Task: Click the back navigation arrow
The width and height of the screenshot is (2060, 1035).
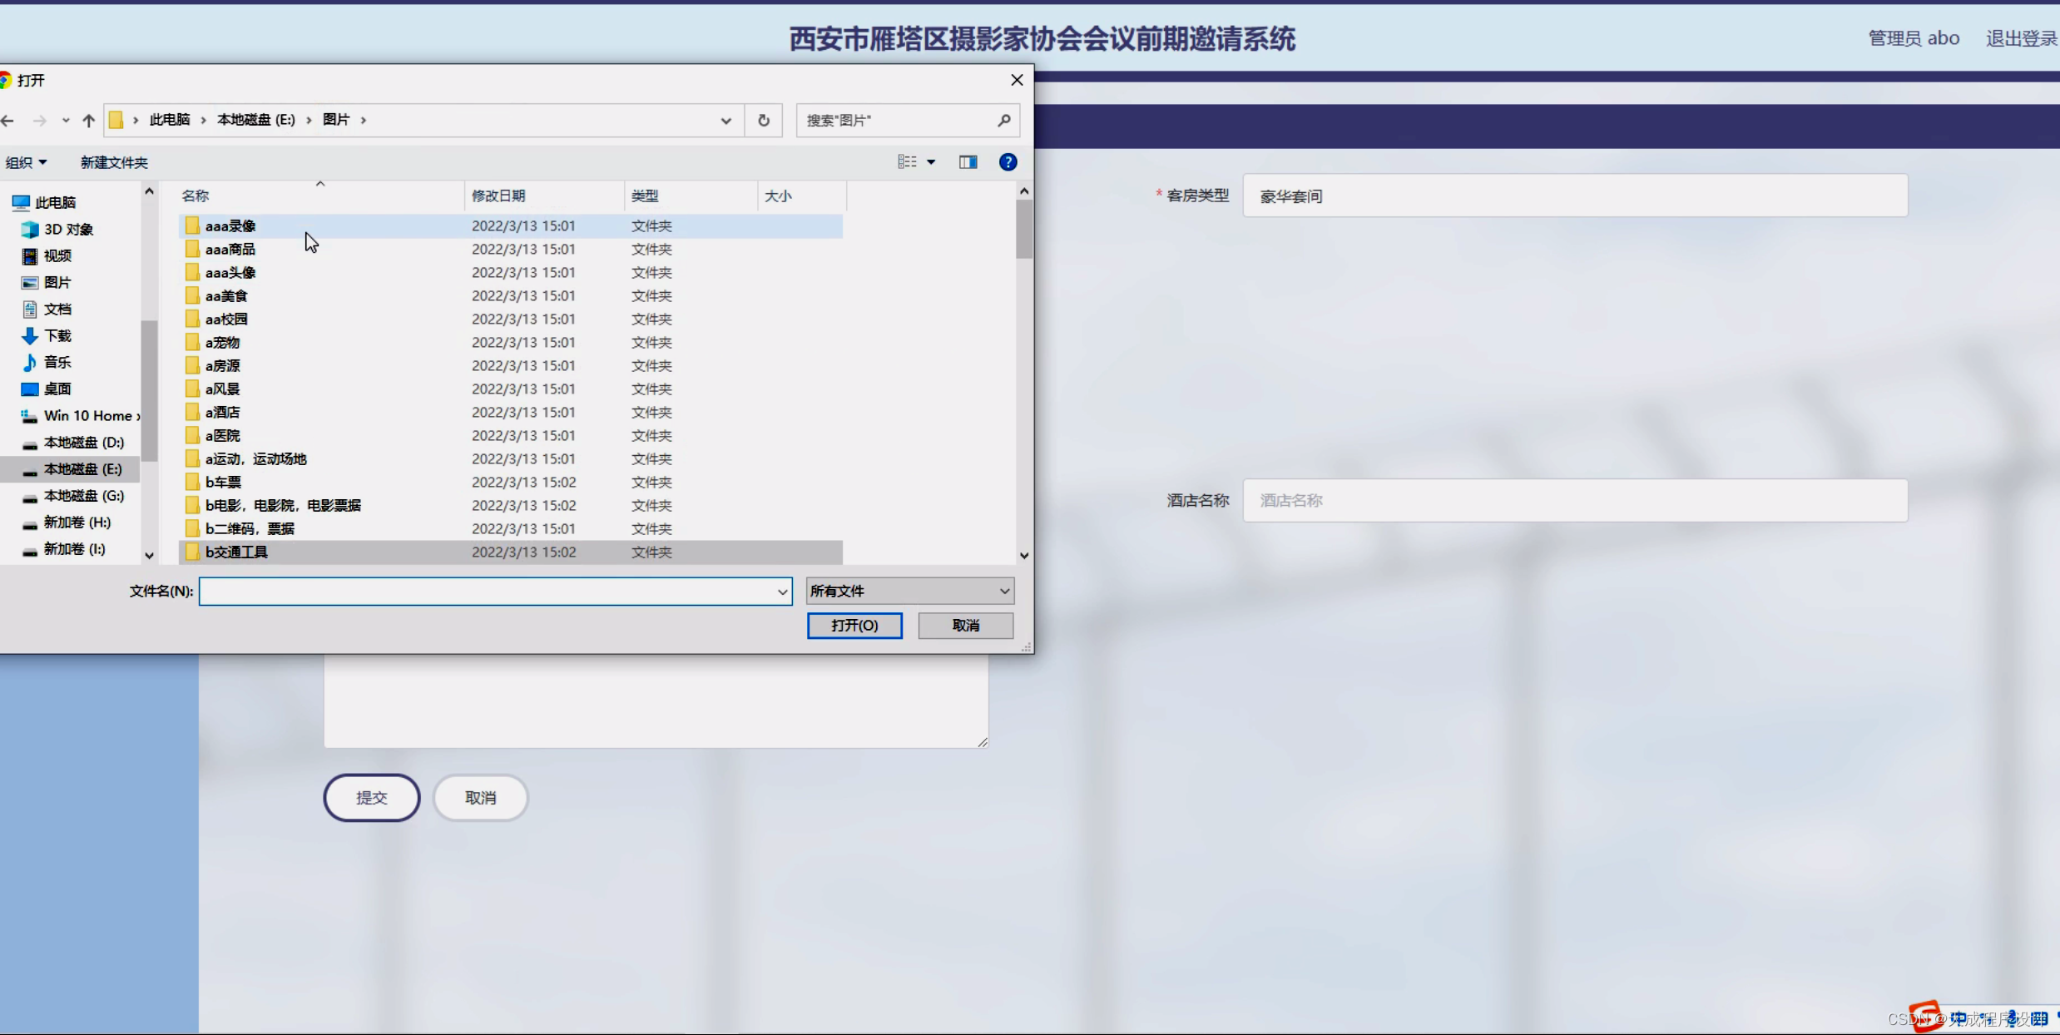Action: 8,121
